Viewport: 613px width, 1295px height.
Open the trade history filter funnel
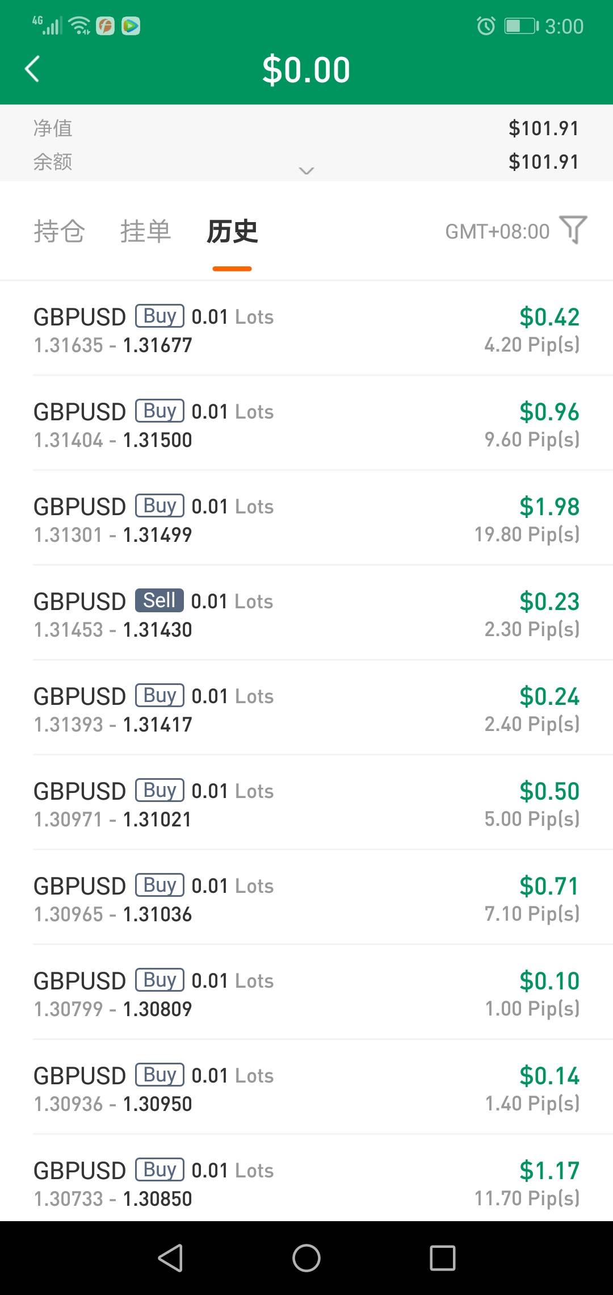pos(573,230)
